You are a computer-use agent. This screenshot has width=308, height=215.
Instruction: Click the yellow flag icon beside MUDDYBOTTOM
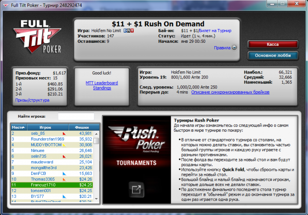(64, 145)
